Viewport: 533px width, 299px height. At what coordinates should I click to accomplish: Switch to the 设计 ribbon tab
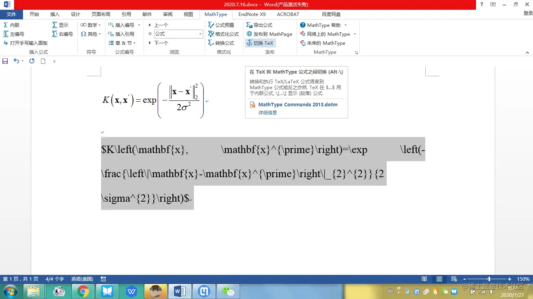click(x=76, y=14)
